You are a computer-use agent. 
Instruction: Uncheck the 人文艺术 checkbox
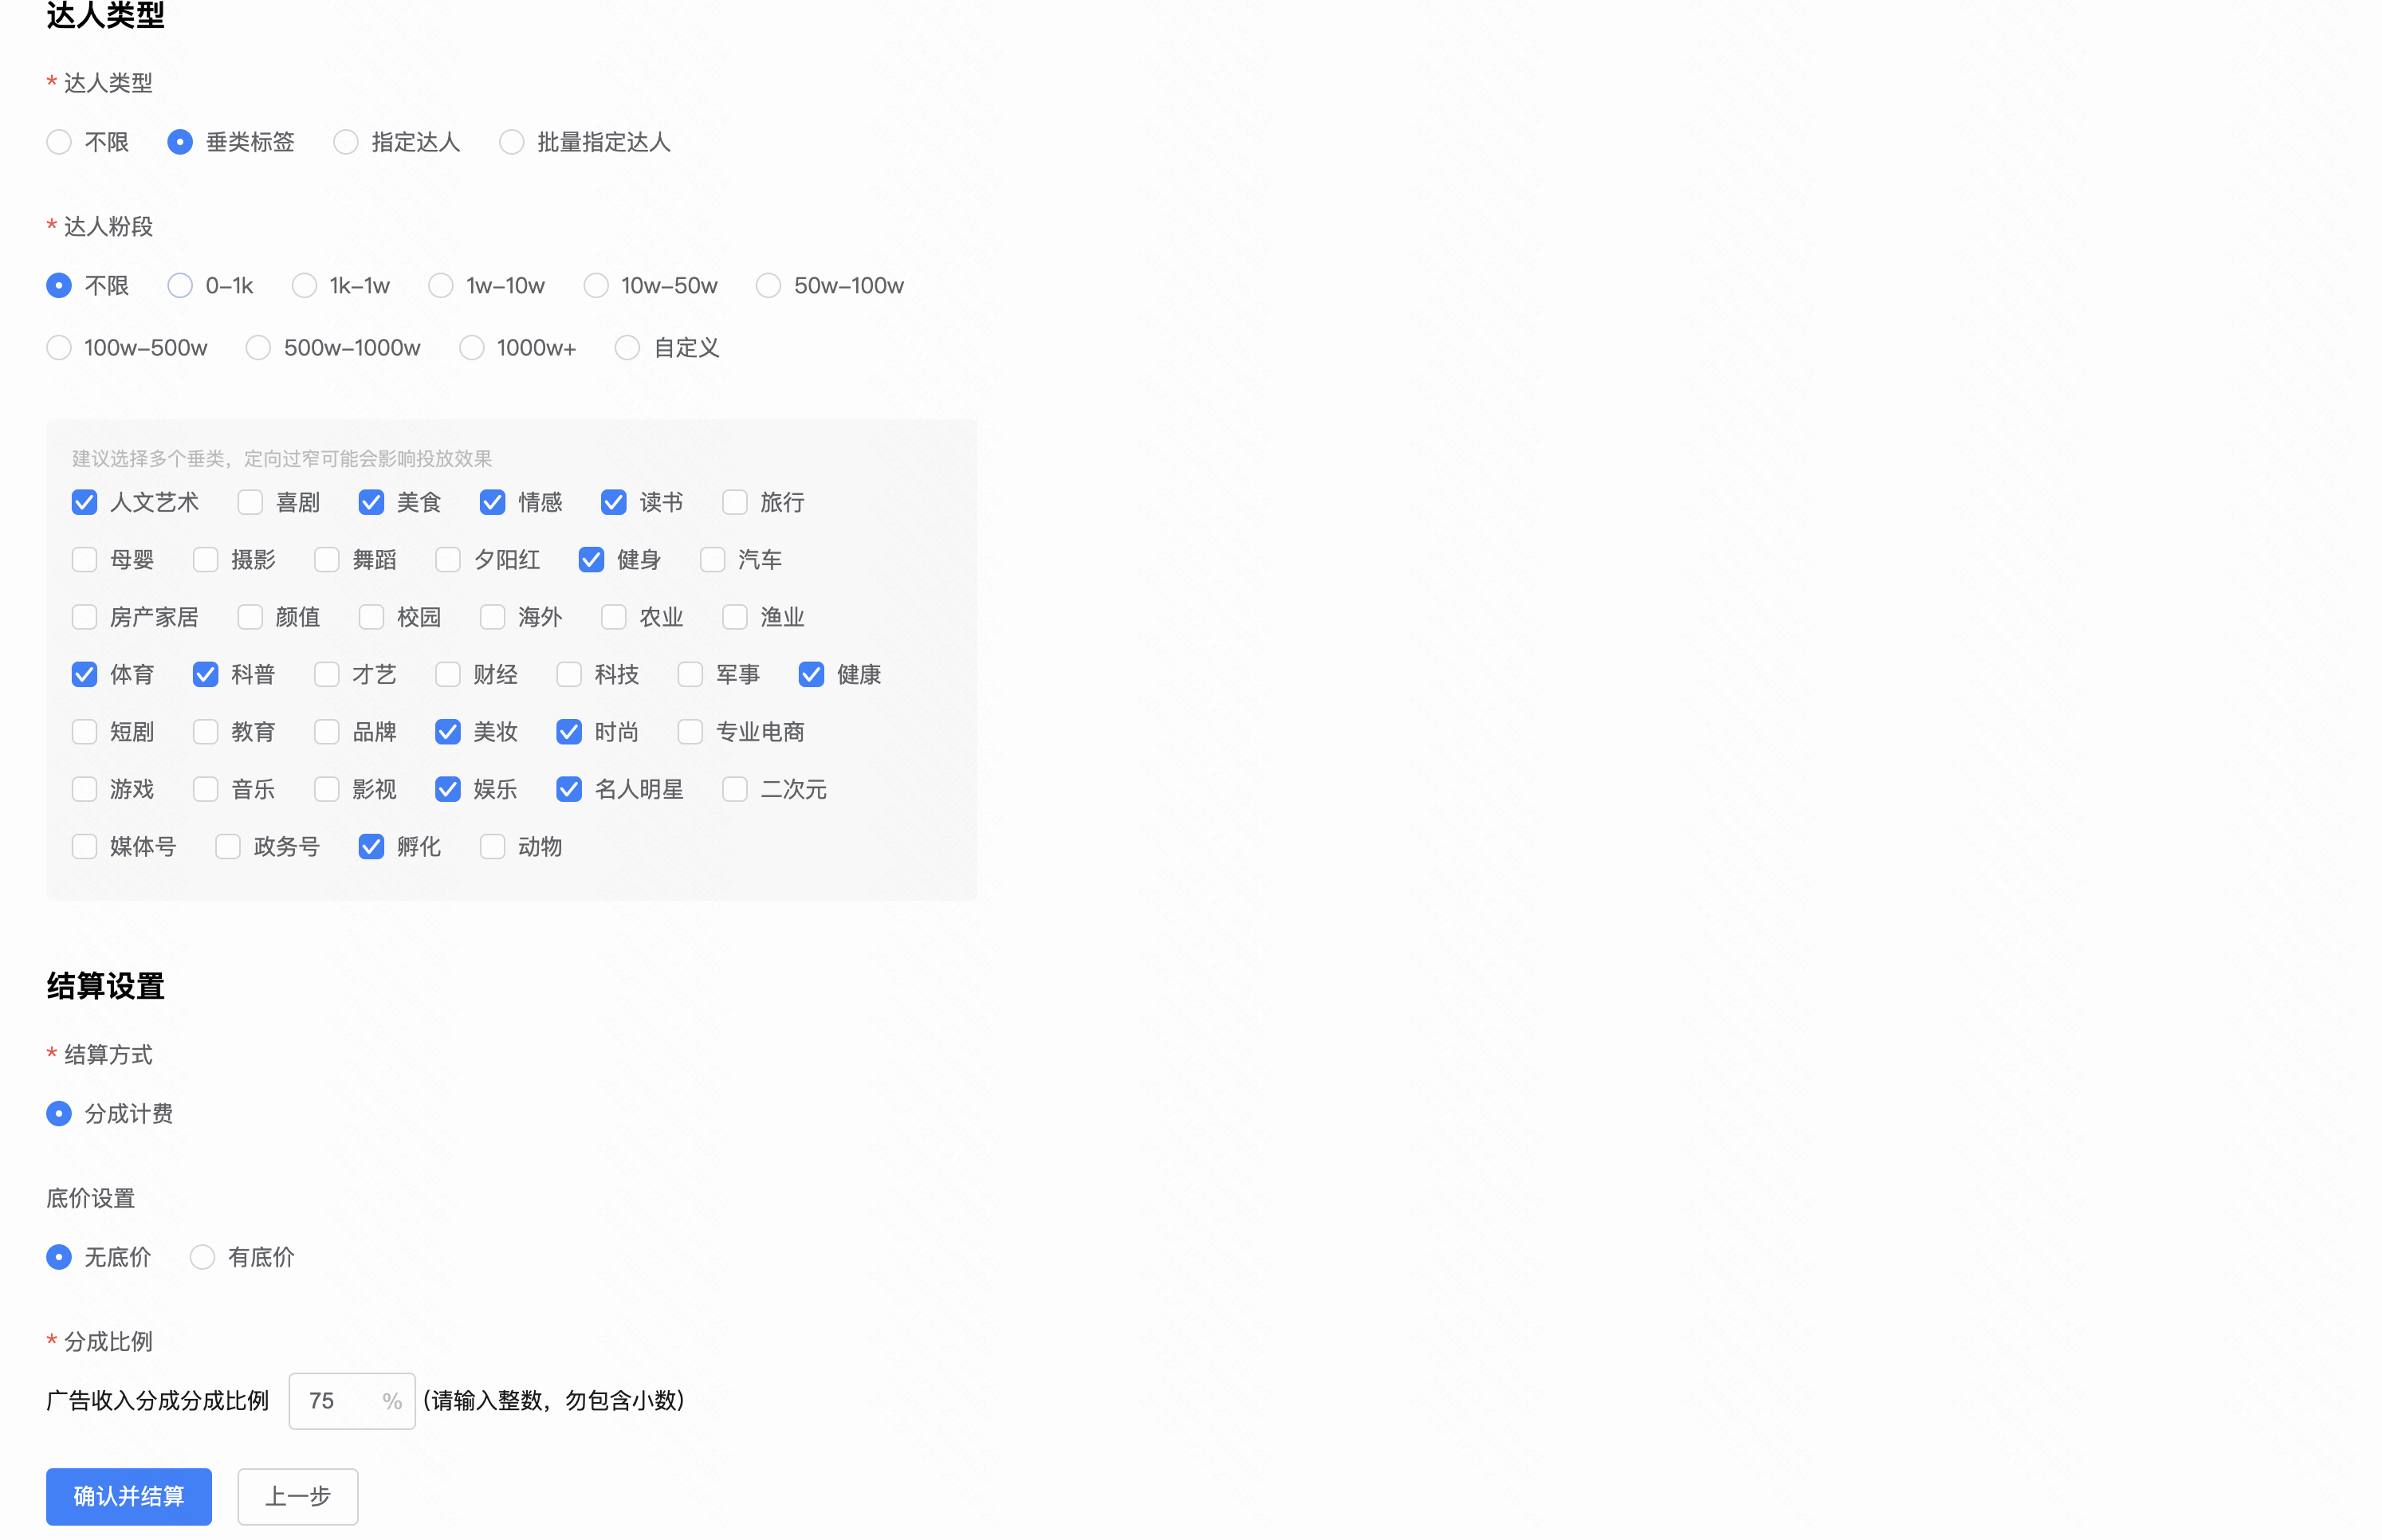(x=85, y=502)
